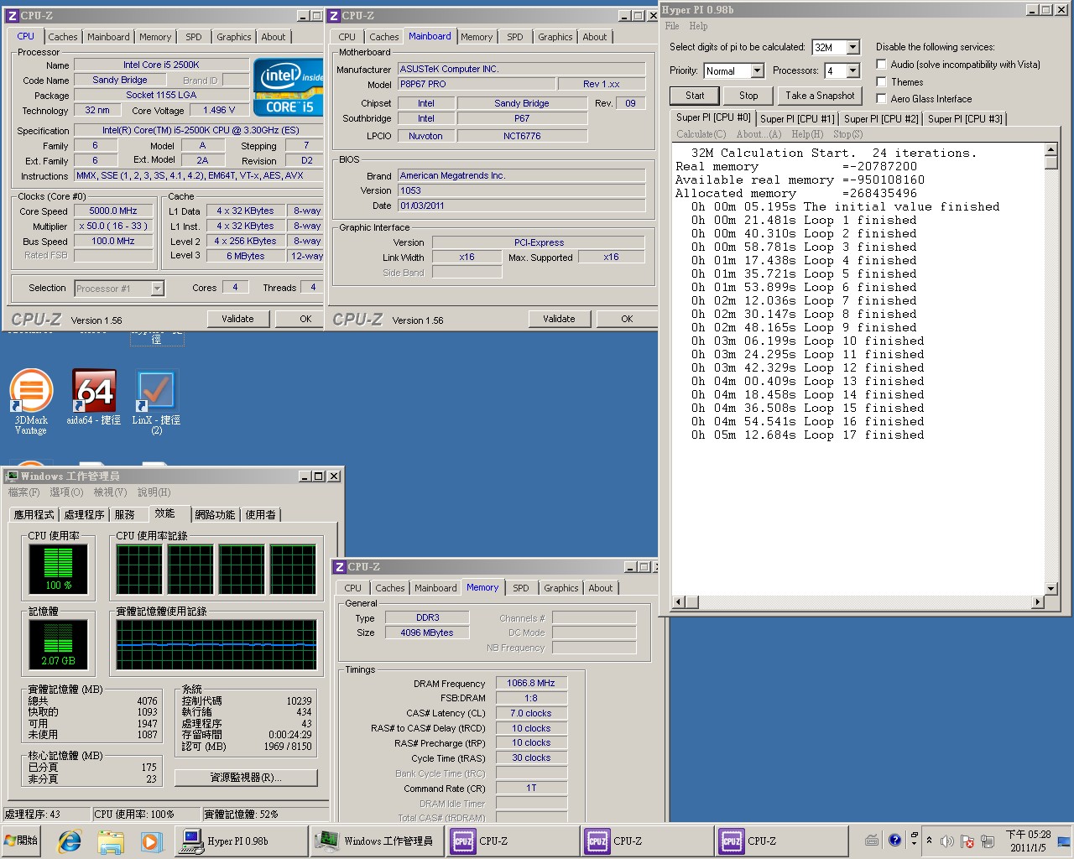Select Mainboard tab in Memory CPU-Z window
Image resolution: width=1074 pixels, height=859 pixels.
436,588
